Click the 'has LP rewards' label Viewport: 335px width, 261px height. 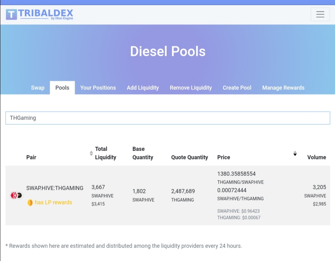tap(53, 202)
